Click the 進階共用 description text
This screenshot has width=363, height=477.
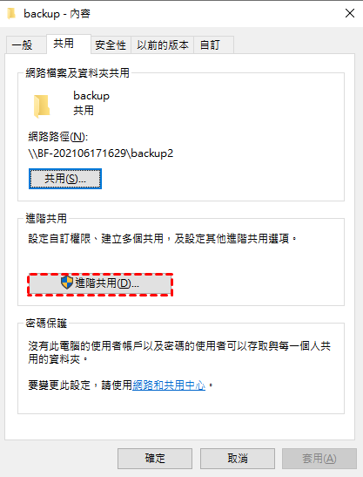click(163, 239)
